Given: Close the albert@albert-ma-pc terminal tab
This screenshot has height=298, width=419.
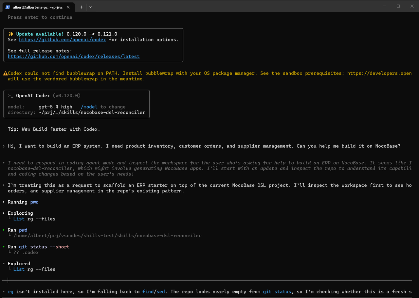Looking at the screenshot, I should click(x=68, y=6).
